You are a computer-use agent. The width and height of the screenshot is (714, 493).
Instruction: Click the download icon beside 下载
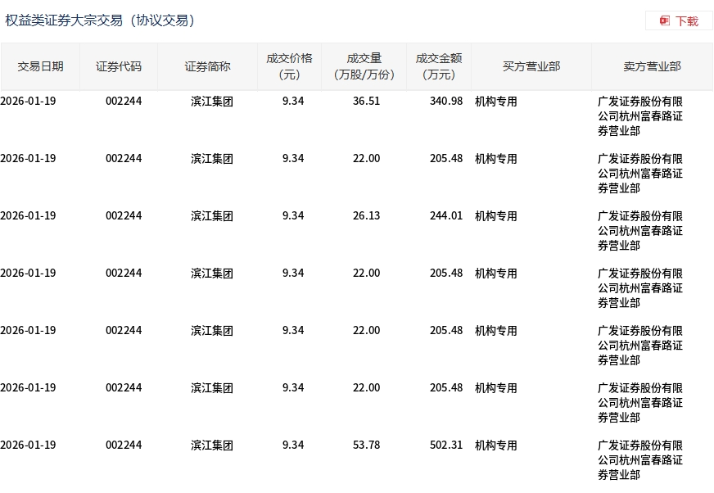(x=665, y=21)
